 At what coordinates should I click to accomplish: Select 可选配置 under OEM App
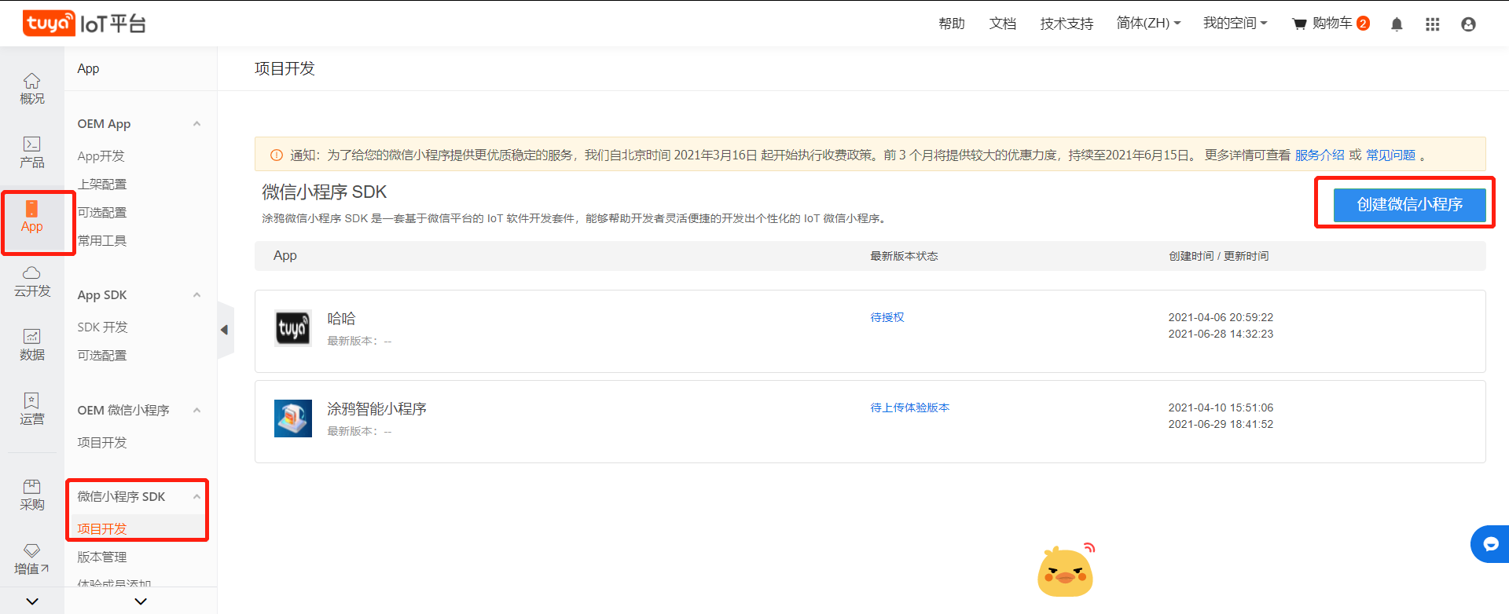[102, 213]
